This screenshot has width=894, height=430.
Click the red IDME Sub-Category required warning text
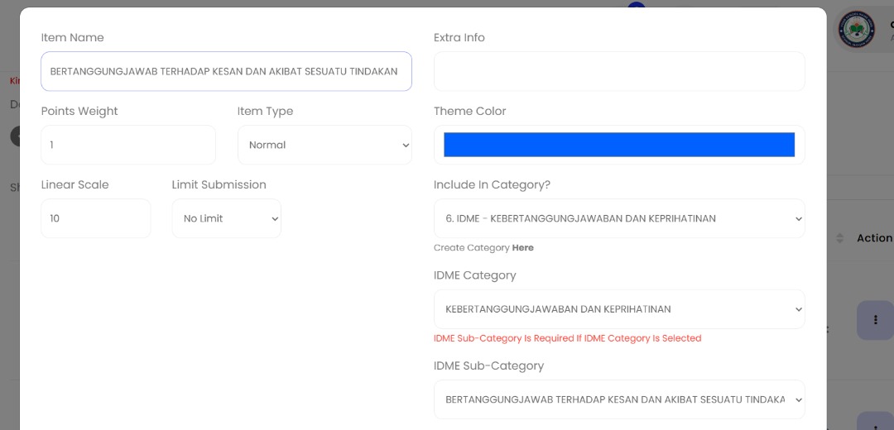pos(567,338)
